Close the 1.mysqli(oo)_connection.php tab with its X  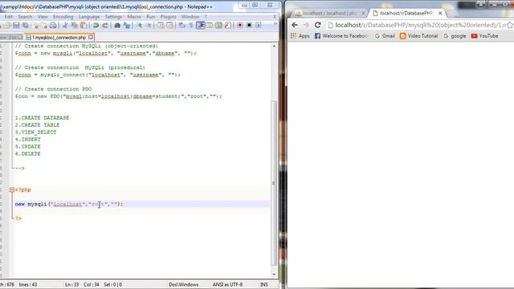[x=91, y=37]
